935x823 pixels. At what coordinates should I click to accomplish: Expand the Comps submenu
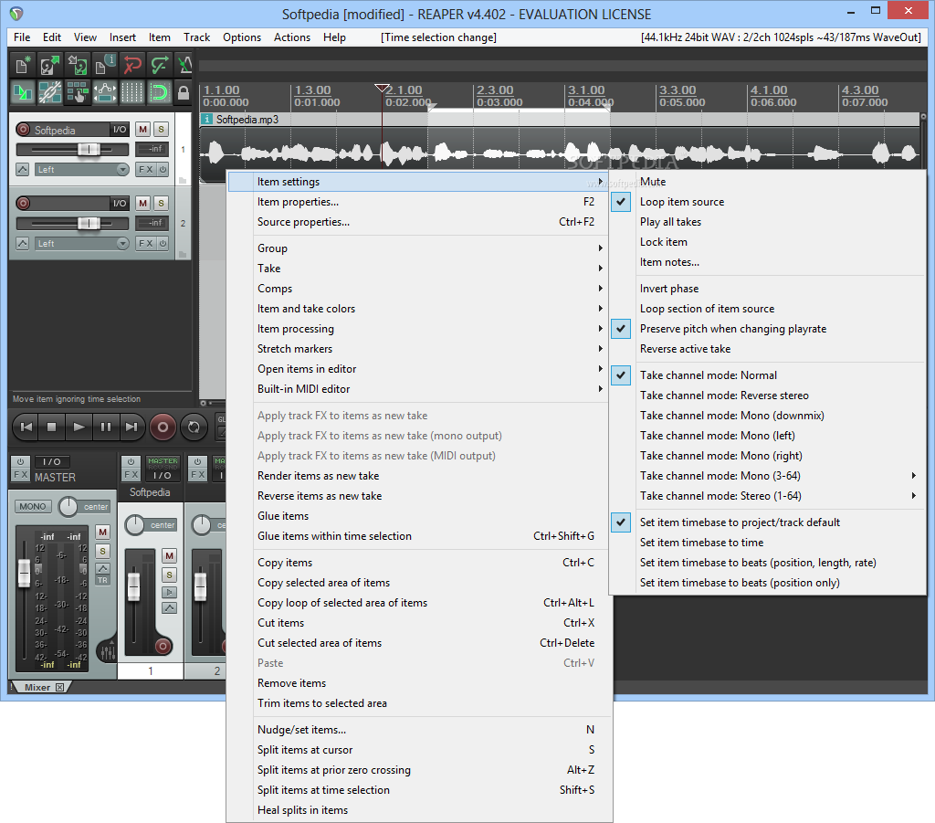tap(418, 289)
